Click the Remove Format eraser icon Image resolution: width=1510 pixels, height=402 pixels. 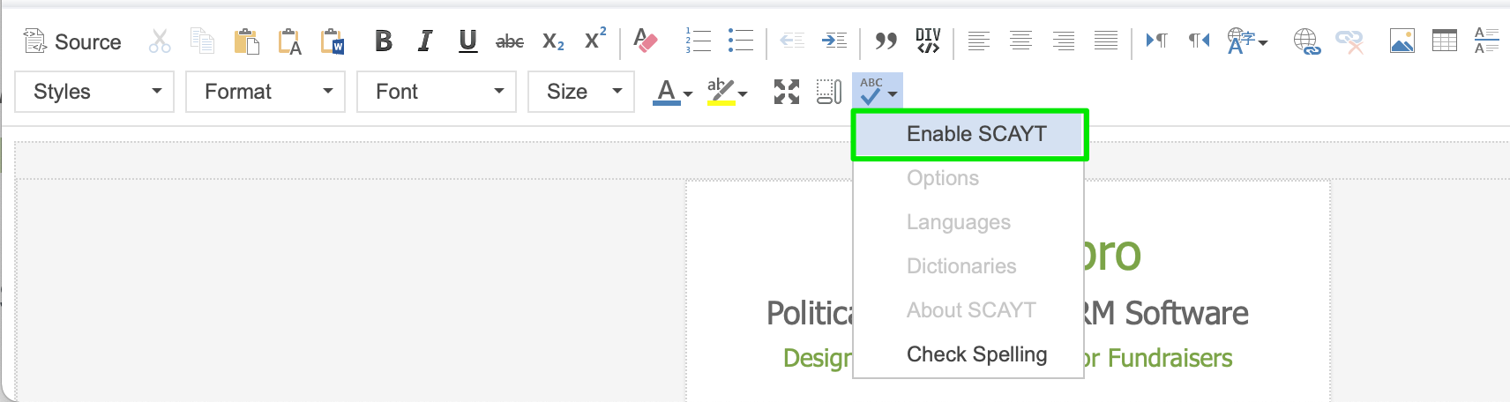pyautogui.click(x=646, y=41)
